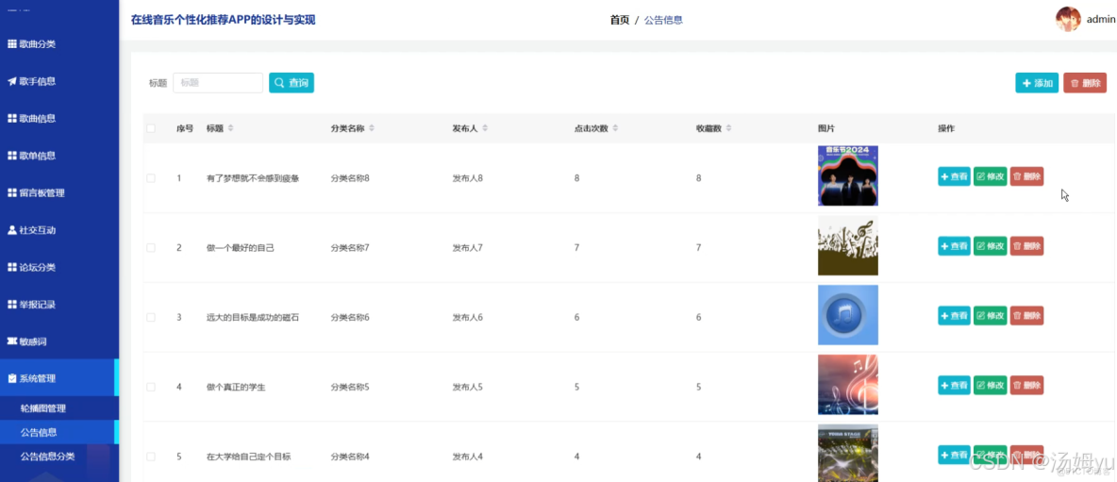Click the title text 有了梦想就不会感到疲惫

point(253,178)
